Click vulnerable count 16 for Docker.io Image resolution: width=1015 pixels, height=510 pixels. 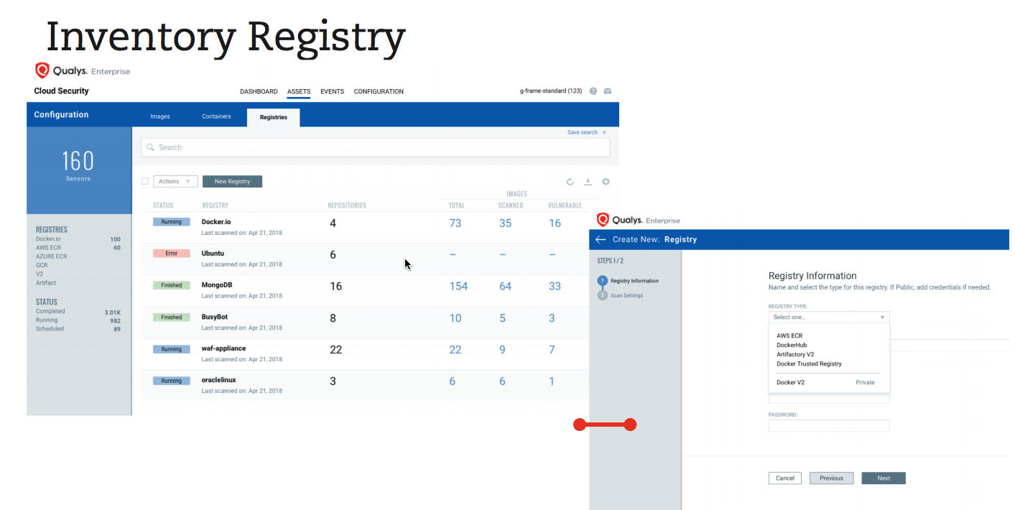555,223
